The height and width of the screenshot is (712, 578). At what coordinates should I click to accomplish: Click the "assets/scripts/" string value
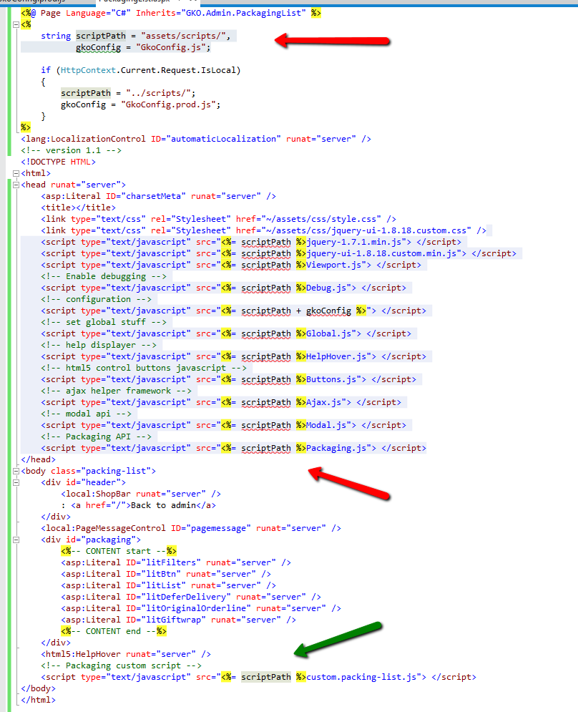click(183, 36)
